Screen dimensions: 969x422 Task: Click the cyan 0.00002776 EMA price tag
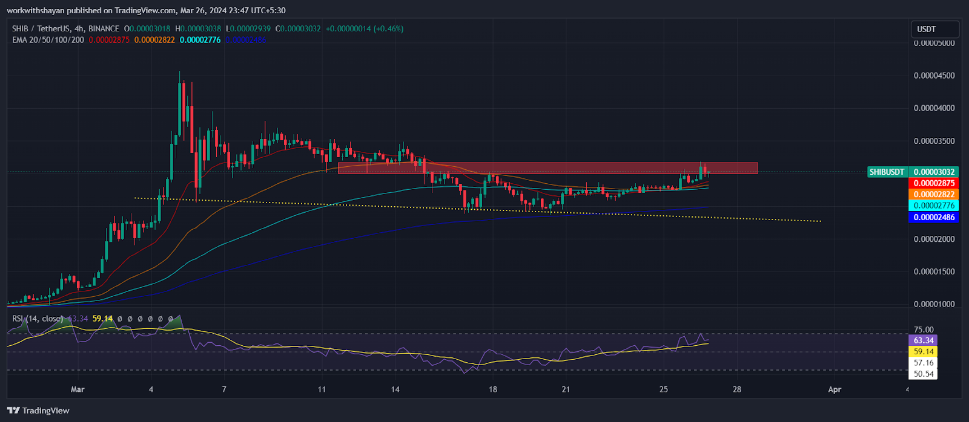[933, 206]
